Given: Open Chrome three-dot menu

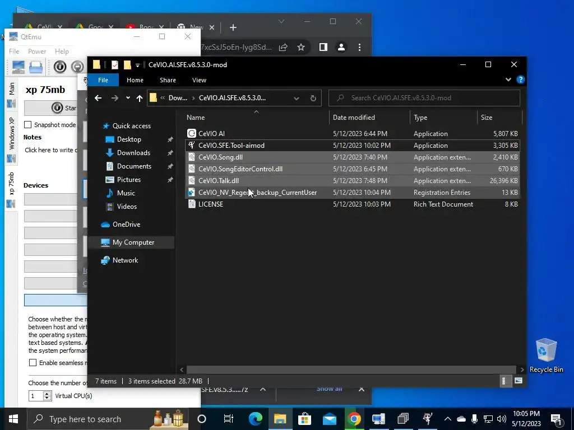Looking at the screenshot, I should [359, 47].
